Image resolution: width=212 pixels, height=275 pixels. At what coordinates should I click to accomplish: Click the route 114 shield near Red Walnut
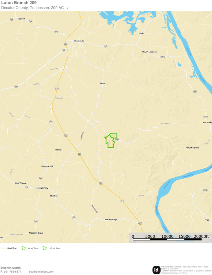click(27, 187)
